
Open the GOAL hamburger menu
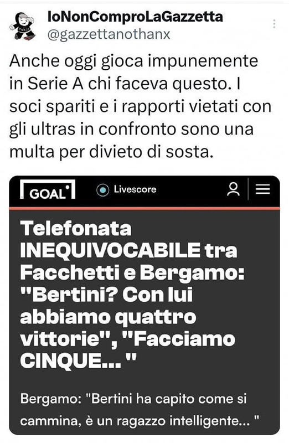[263, 189]
